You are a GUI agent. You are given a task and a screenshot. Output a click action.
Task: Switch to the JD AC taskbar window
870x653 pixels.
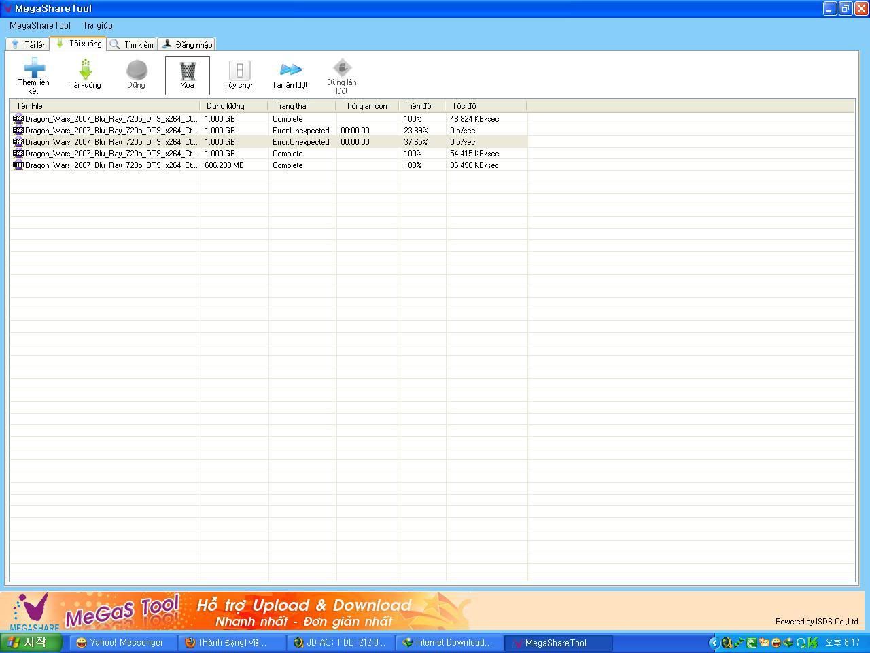(340, 642)
